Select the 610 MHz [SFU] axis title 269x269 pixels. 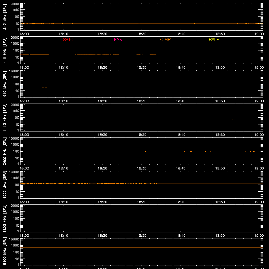tap(4, 84)
